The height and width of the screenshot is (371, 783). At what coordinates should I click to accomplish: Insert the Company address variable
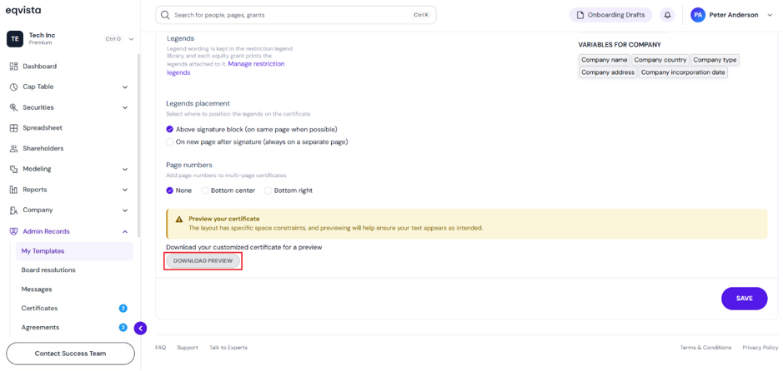(608, 72)
